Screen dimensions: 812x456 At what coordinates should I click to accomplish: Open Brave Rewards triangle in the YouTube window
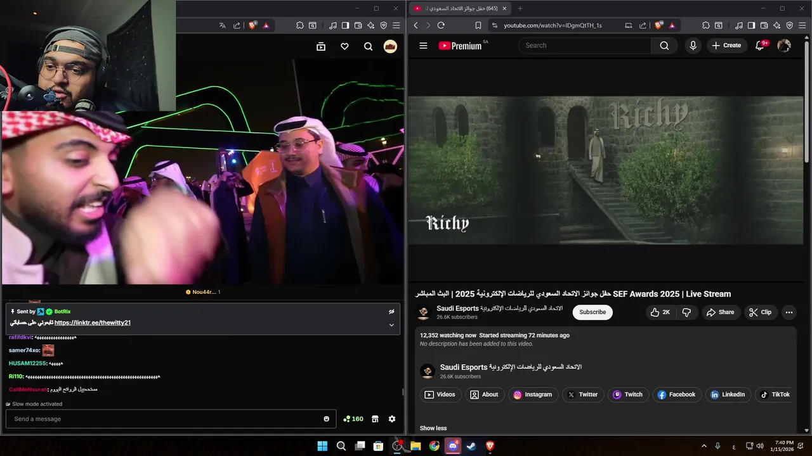tap(672, 25)
